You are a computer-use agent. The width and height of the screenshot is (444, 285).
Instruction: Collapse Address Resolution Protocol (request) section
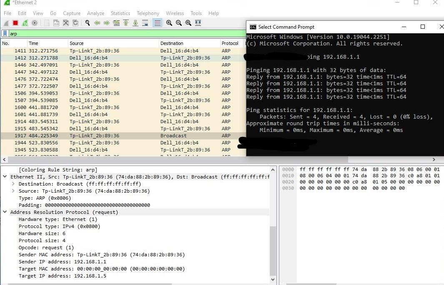(5, 212)
